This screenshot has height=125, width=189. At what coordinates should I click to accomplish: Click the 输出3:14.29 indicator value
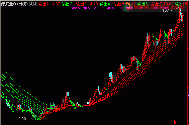pos(87,4)
